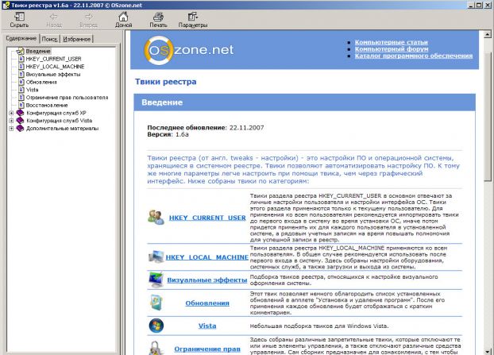The height and width of the screenshot is (355, 494).
Task: Select Ограничение прав пользователя in the tree
Action: pyautogui.click(x=62, y=97)
